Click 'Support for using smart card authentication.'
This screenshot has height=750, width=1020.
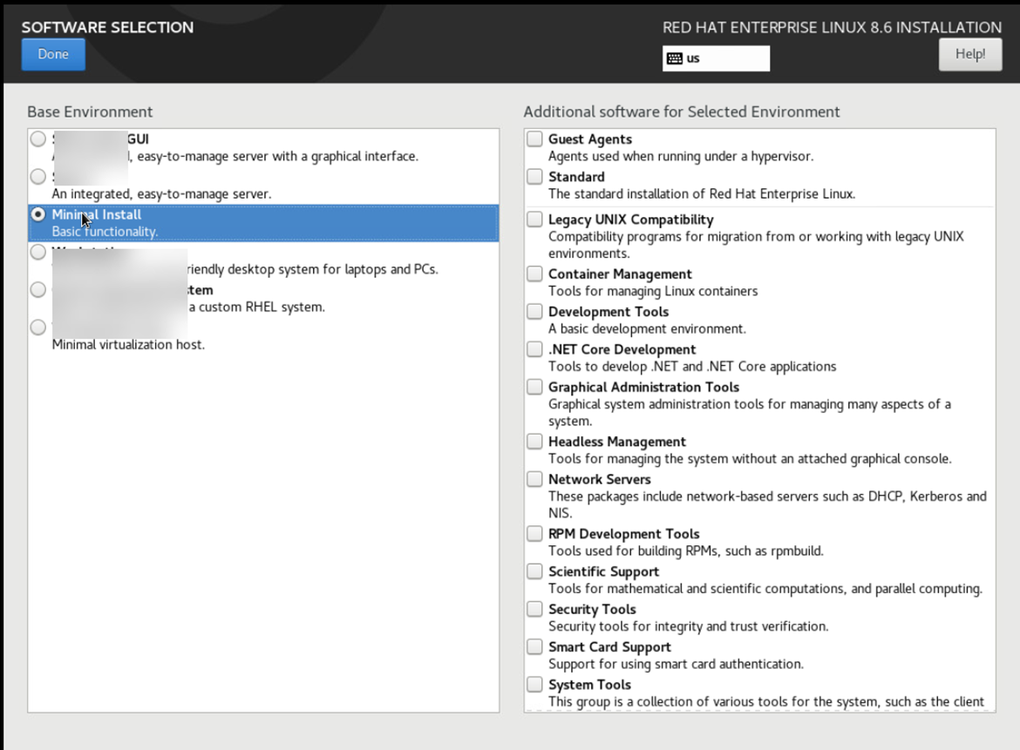pos(676,665)
